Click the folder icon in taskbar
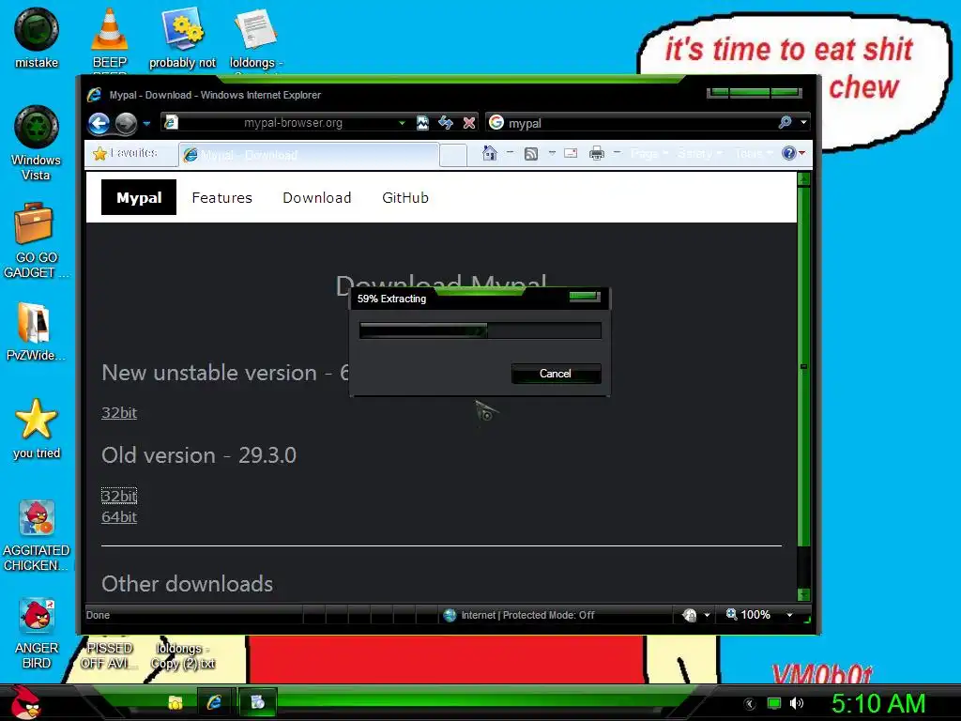 tap(175, 702)
